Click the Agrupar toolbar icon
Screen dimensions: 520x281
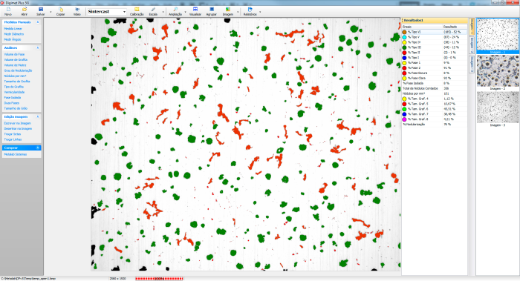pyautogui.click(x=212, y=9)
